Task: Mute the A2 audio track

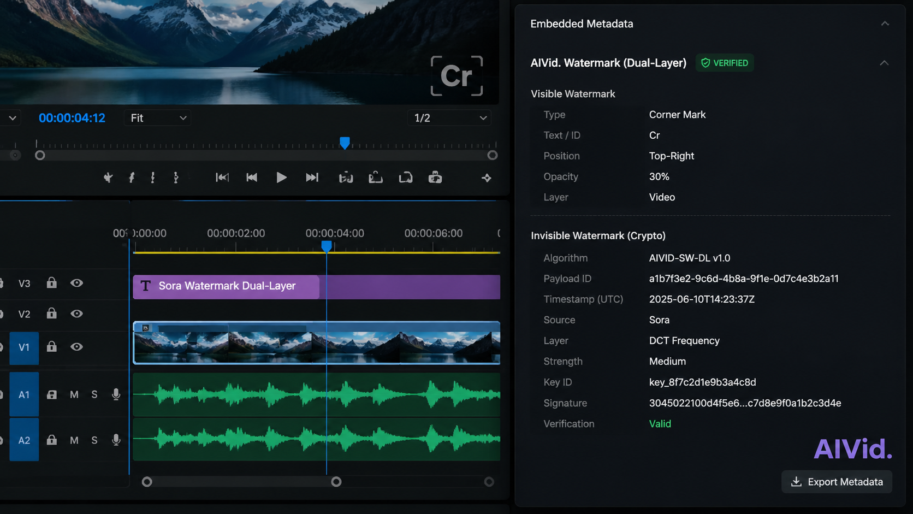Action: click(x=74, y=440)
